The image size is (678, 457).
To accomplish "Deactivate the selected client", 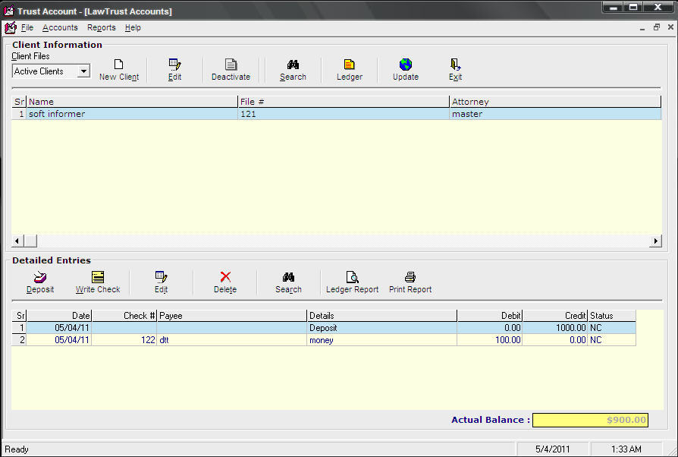I will [231, 69].
